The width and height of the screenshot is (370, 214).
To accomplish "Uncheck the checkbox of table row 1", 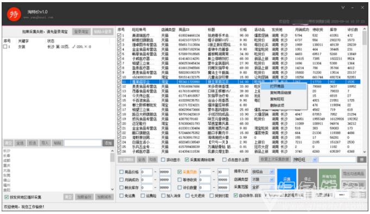I will [119, 35].
